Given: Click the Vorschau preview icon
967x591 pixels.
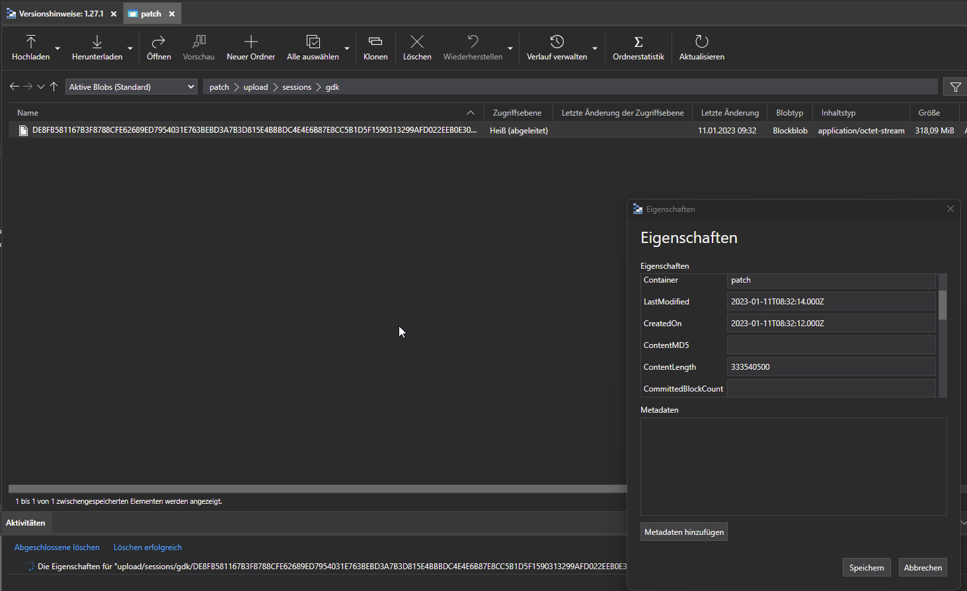Looking at the screenshot, I should (198, 42).
